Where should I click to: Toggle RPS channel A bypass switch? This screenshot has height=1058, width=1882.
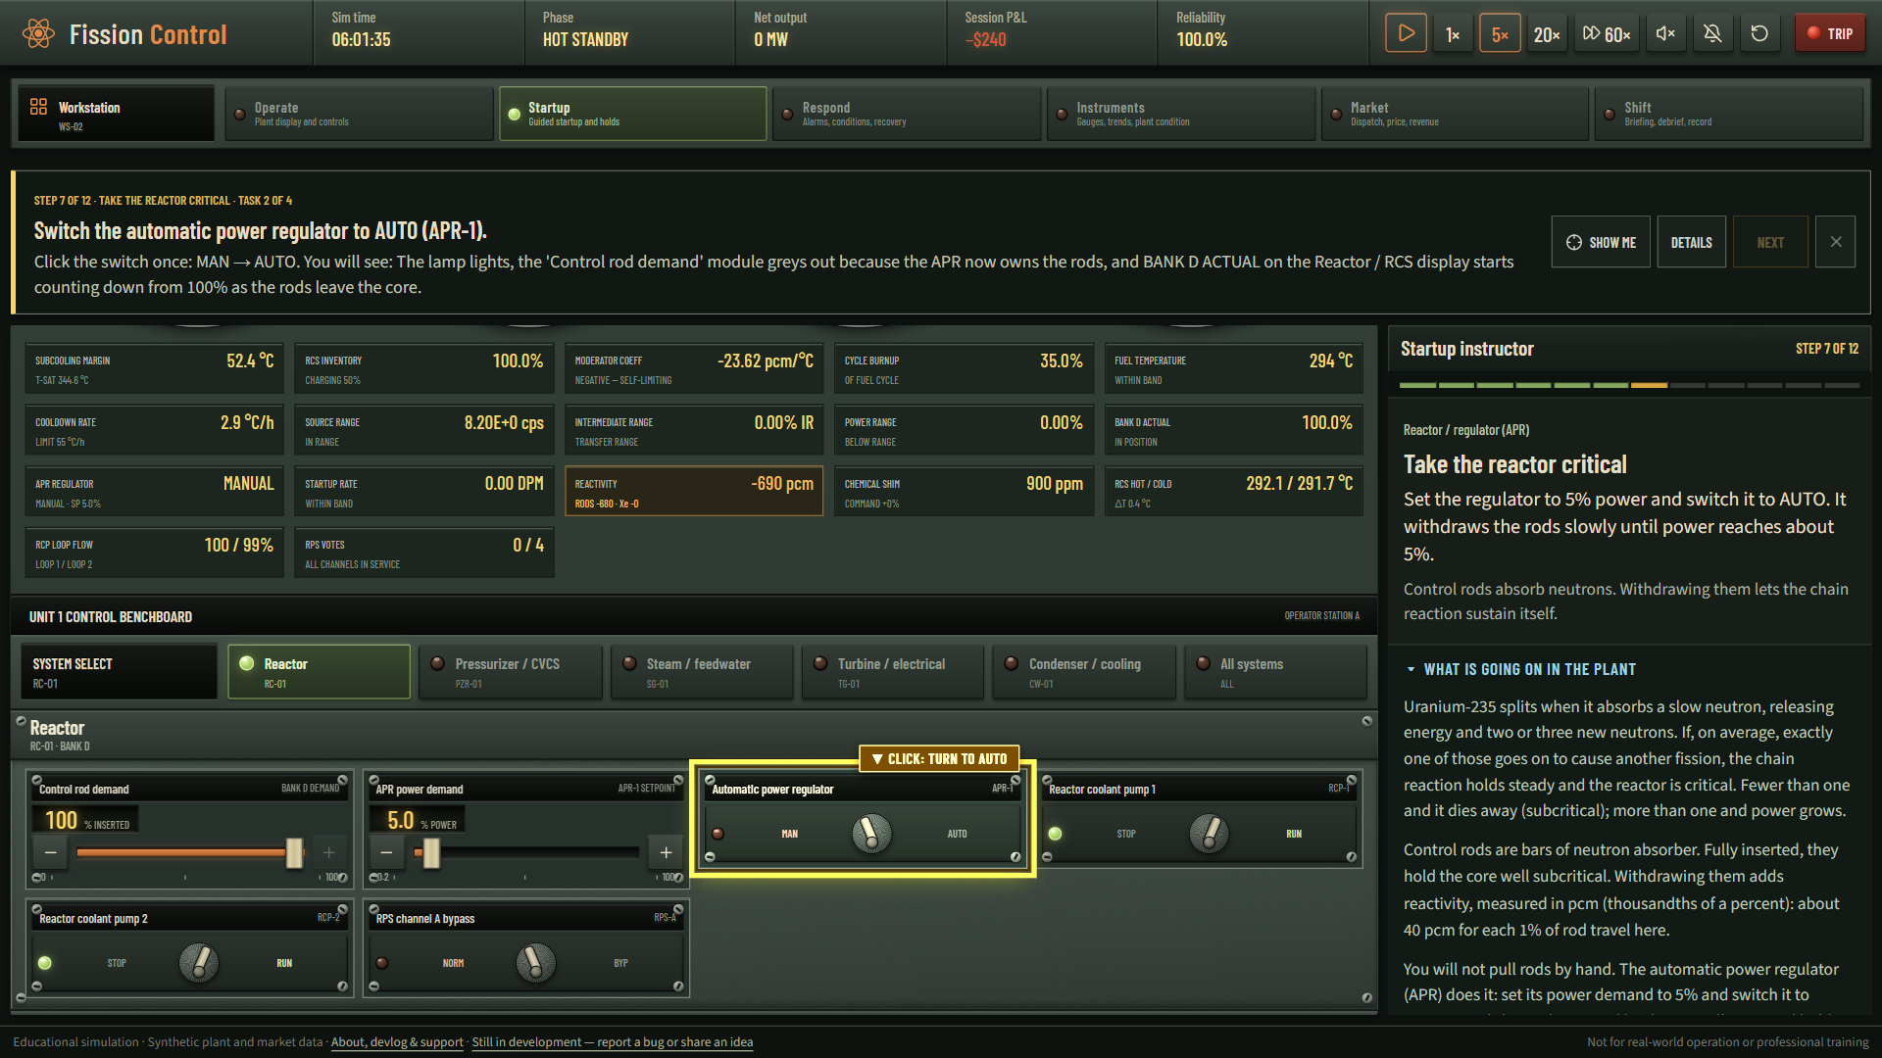click(x=535, y=963)
